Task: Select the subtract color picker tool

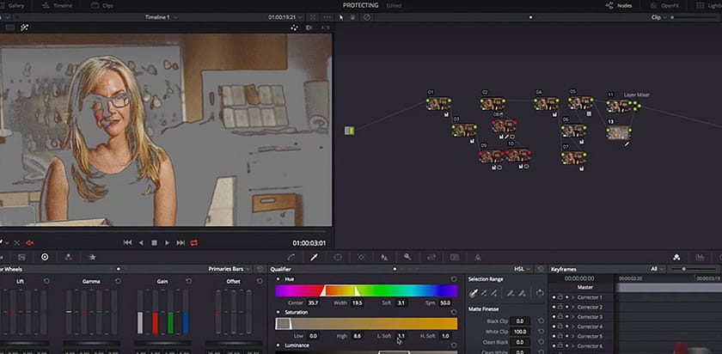Action: point(484,293)
